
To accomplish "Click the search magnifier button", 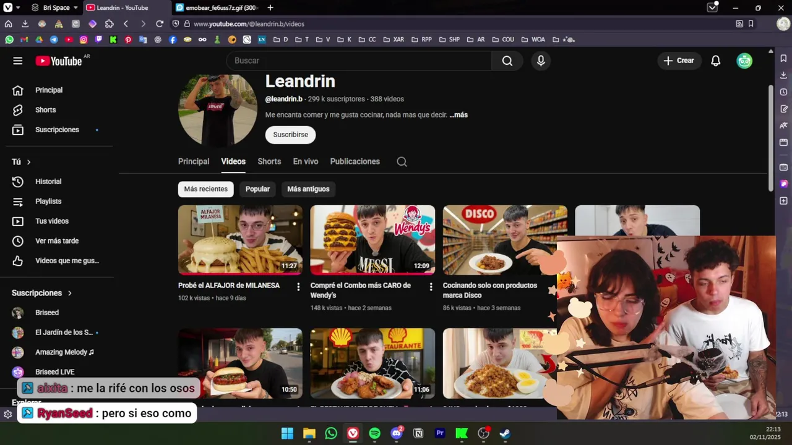I will 507,61.
